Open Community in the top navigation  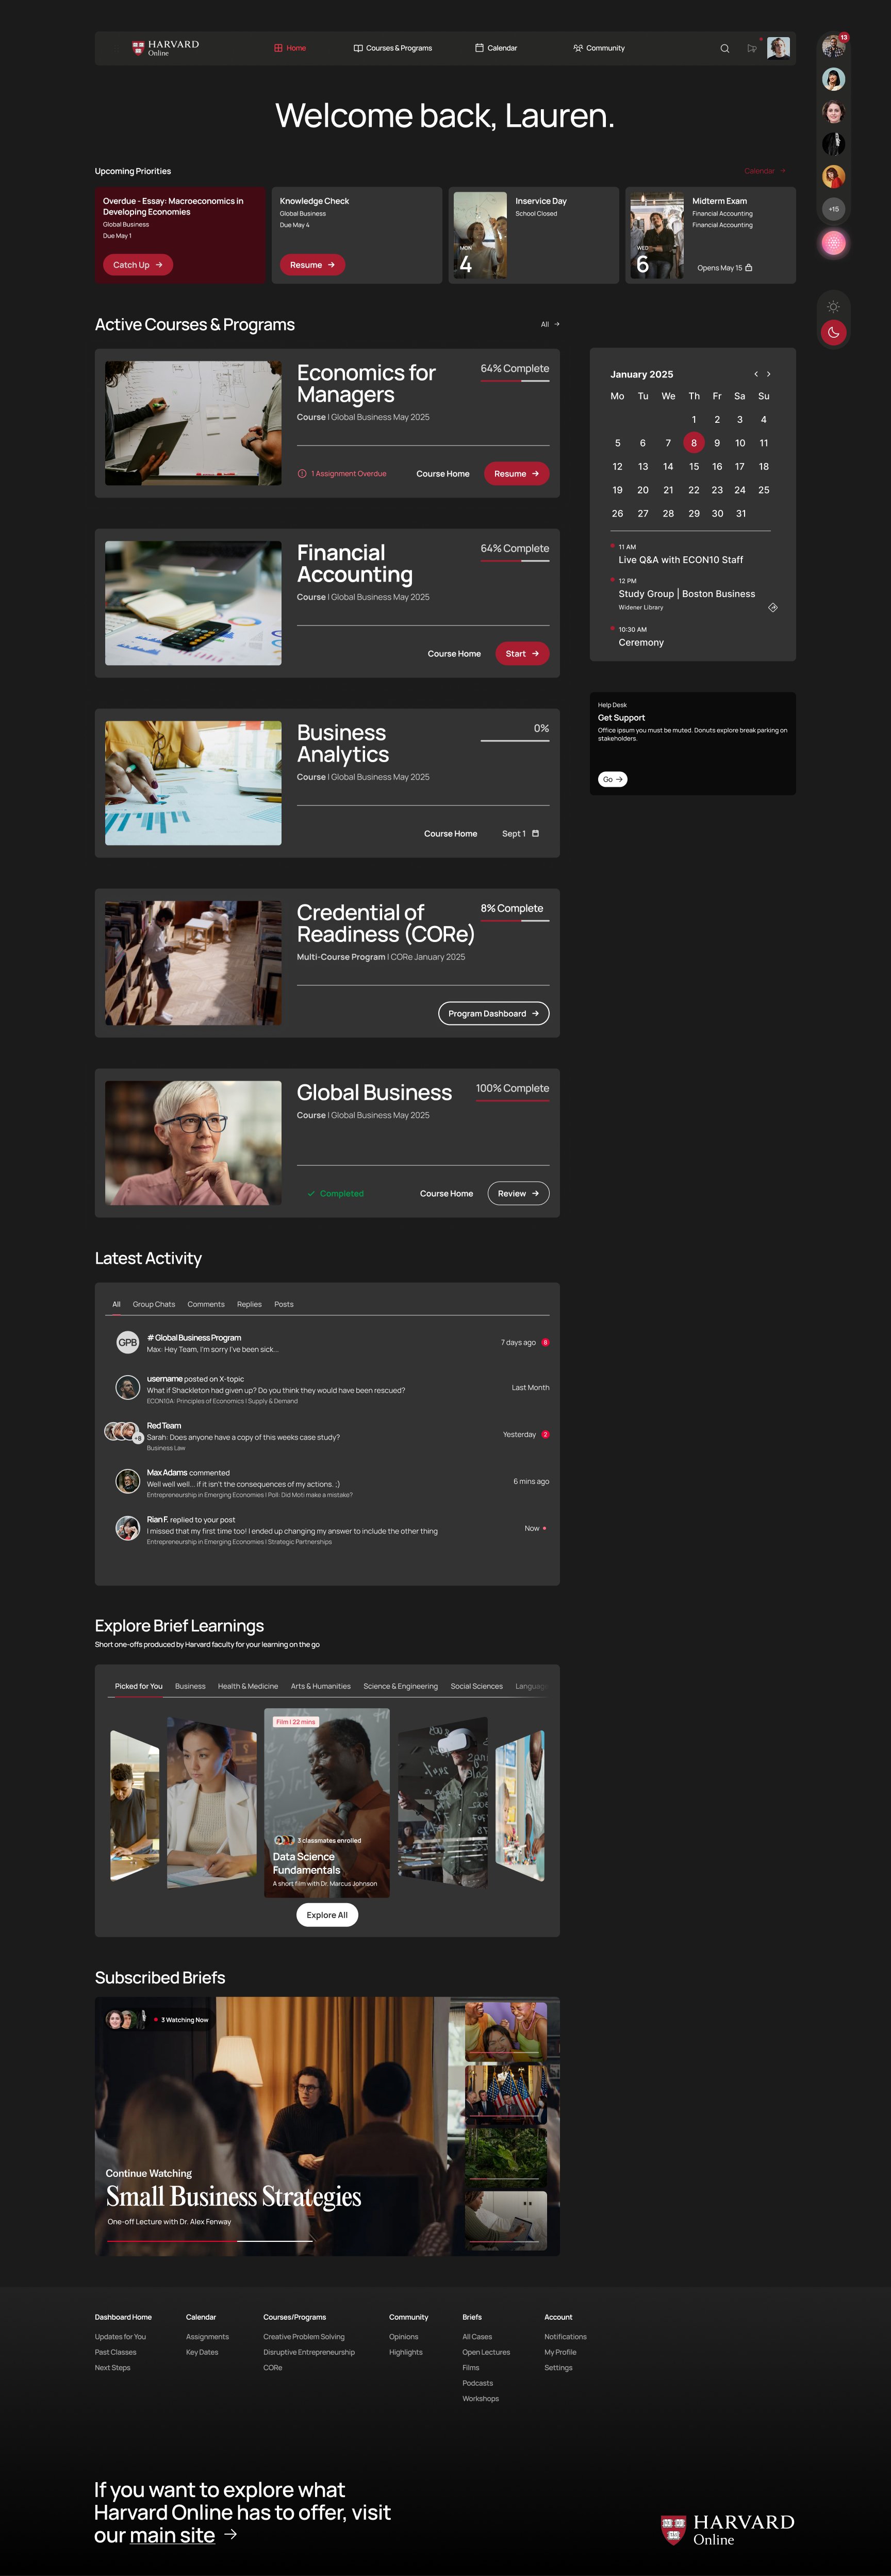599,48
